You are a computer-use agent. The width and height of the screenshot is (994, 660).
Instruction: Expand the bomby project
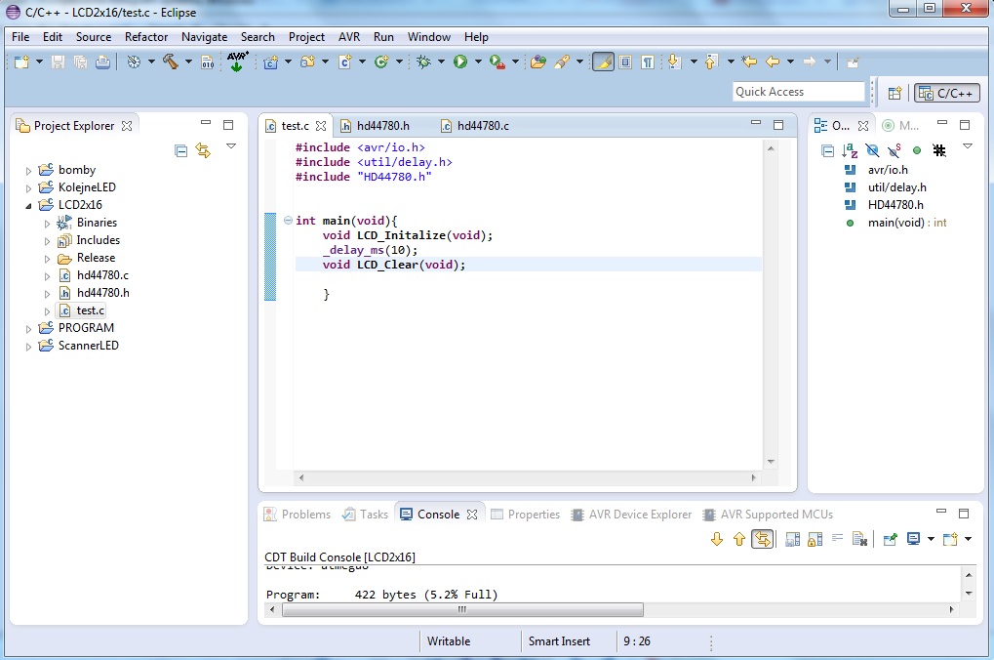coord(28,171)
